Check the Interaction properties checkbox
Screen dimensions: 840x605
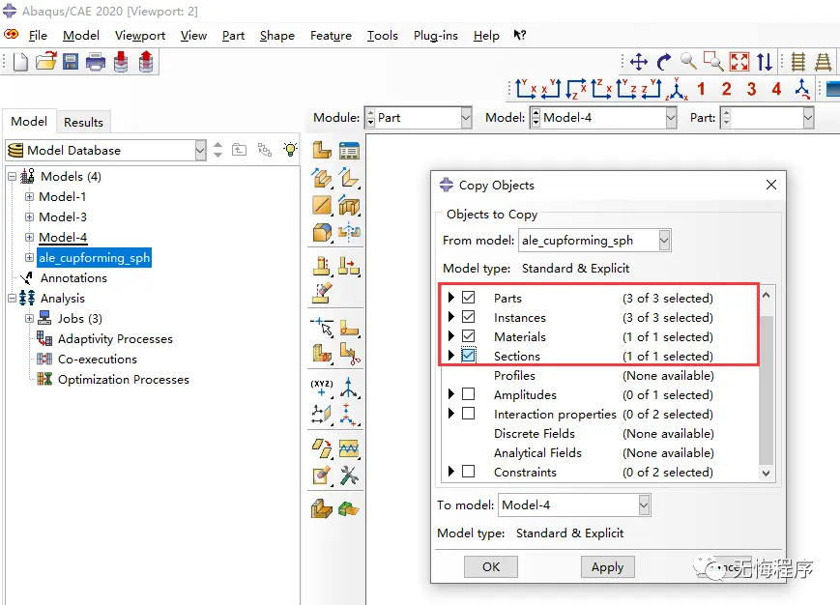468,414
